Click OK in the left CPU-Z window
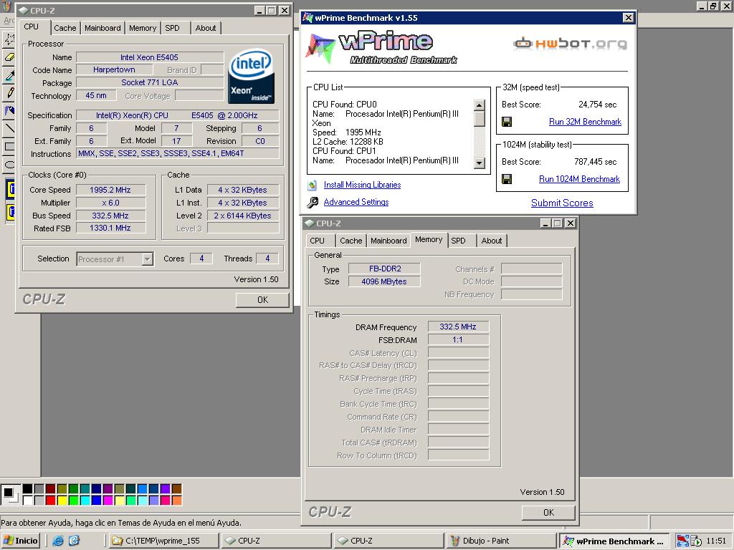 click(x=262, y=300)
